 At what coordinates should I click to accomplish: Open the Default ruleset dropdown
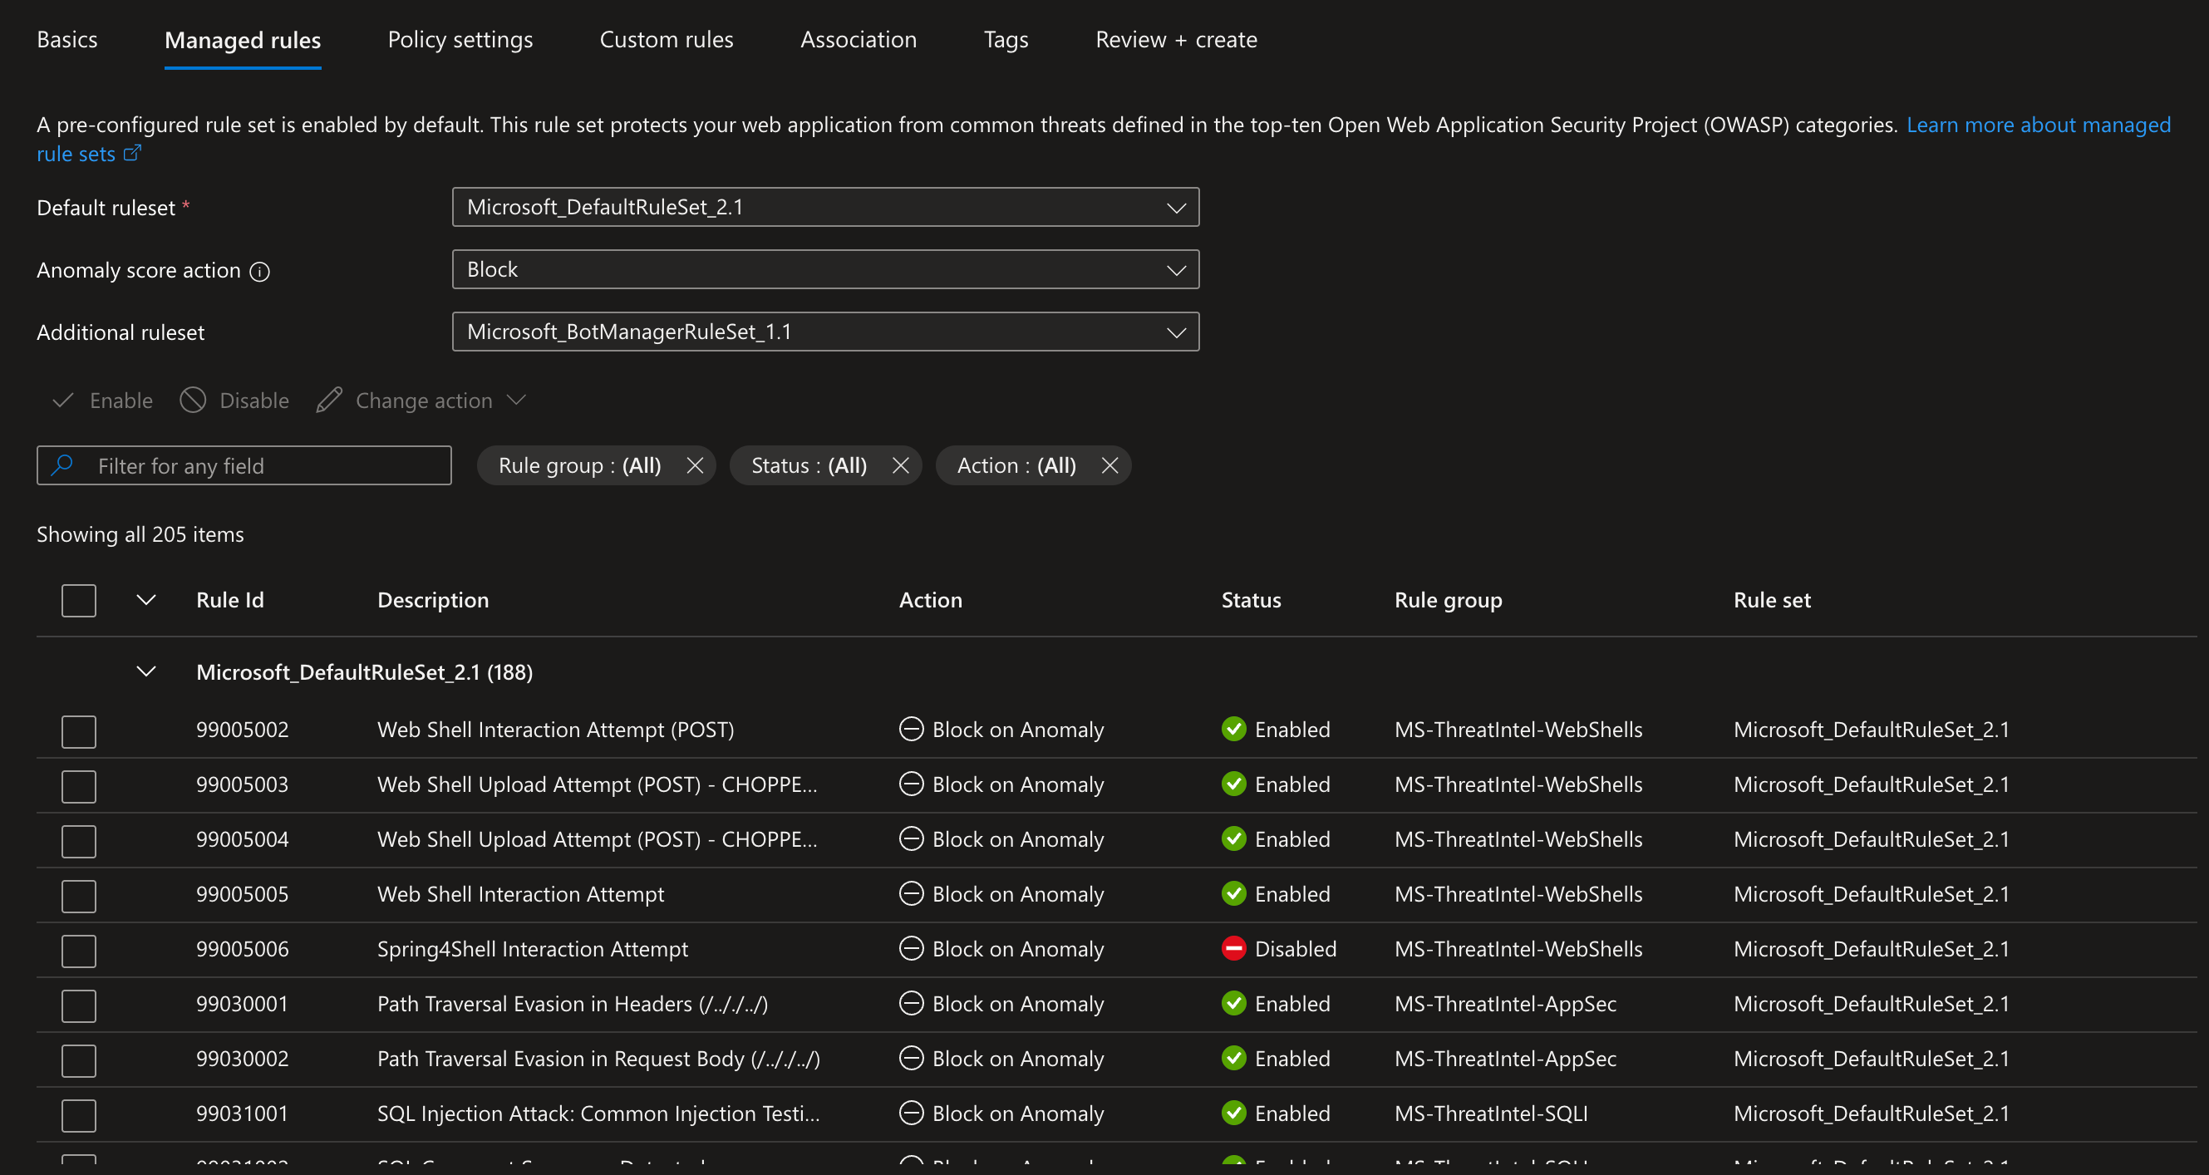coord(825,208)
